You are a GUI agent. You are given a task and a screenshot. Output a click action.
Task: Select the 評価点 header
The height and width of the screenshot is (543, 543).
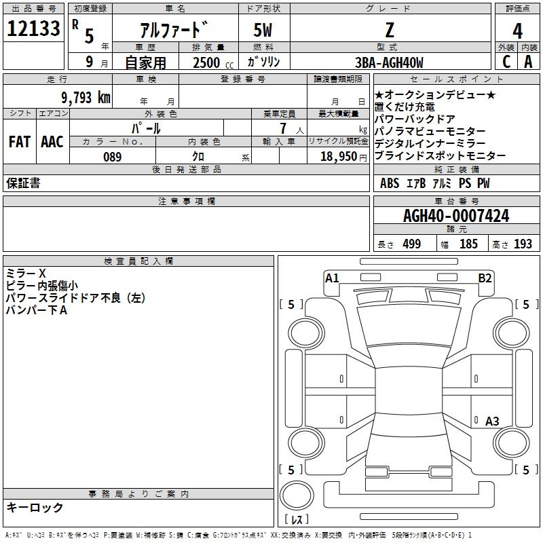click(x=518, y=9)
